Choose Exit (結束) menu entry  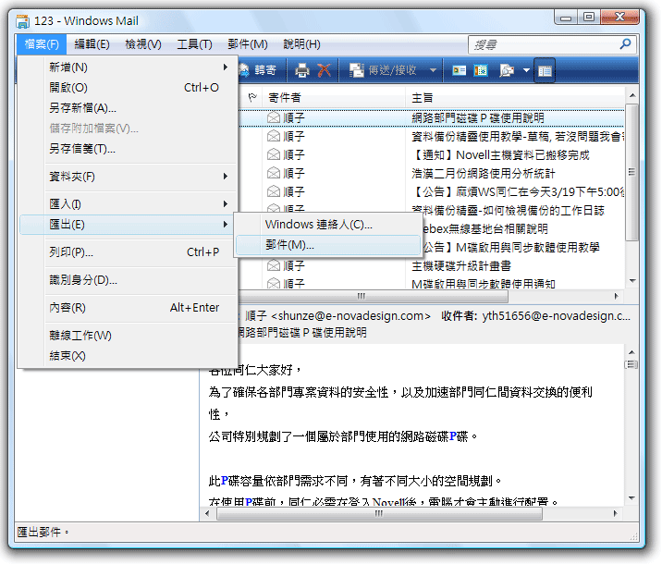128,355
